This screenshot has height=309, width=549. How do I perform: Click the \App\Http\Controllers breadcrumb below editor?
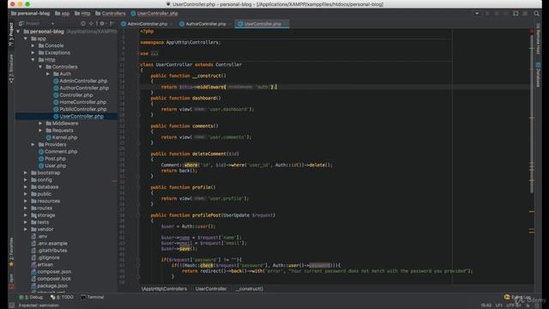[x=164, y=288]
